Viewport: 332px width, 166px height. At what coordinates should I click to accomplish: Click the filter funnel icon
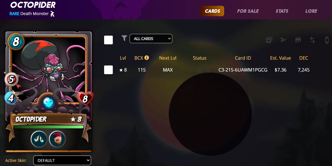pyautogui.click(x=124, y=38)
